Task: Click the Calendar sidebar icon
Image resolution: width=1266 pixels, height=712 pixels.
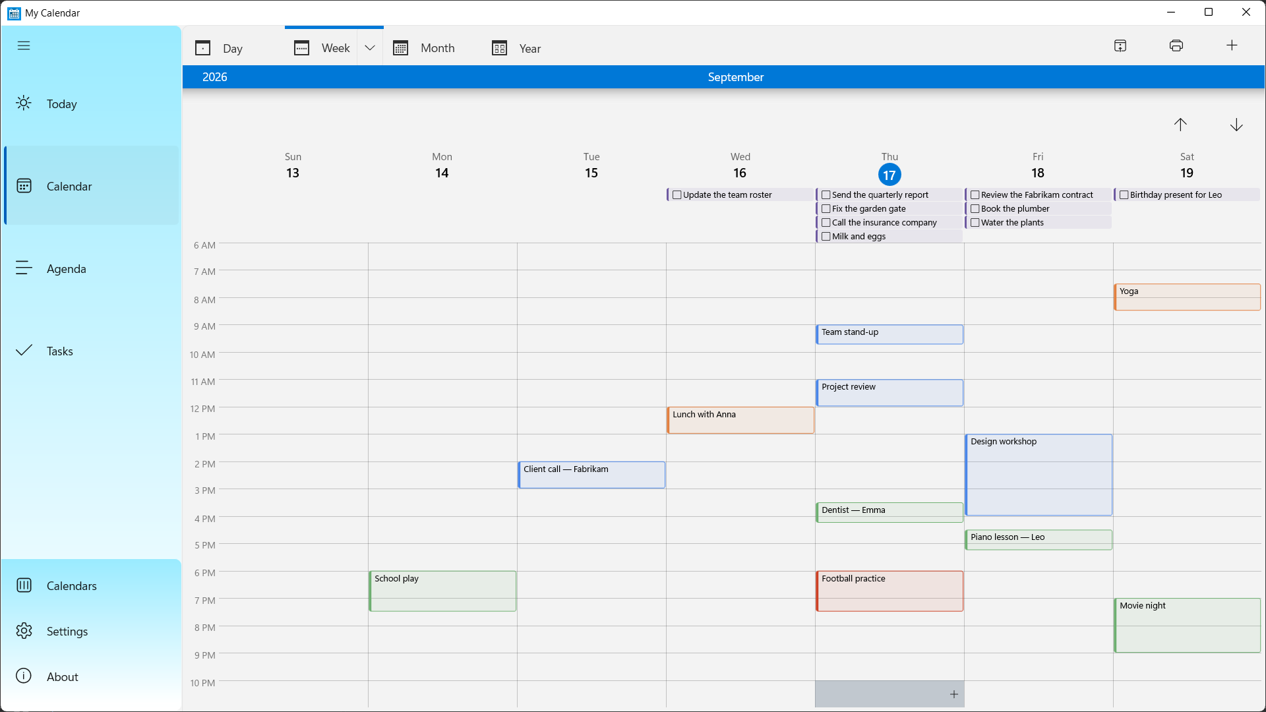Action: click(24, 185)
